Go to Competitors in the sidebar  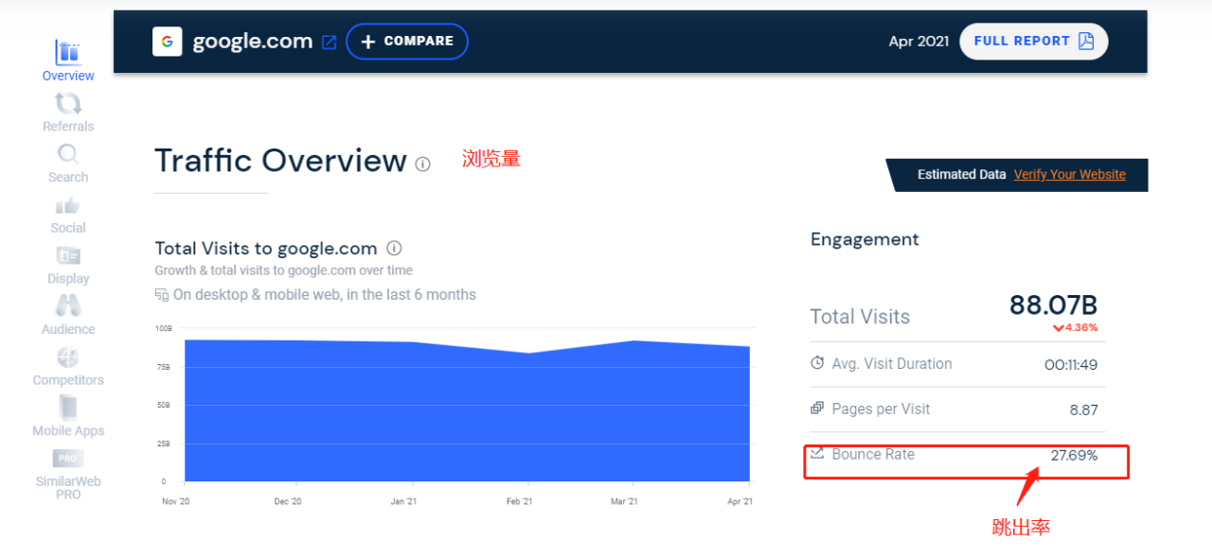click(68, 357)
